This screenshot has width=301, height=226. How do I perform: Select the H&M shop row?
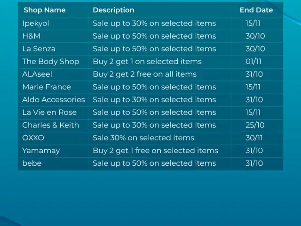pyautogui.click(x=150, y=36)
